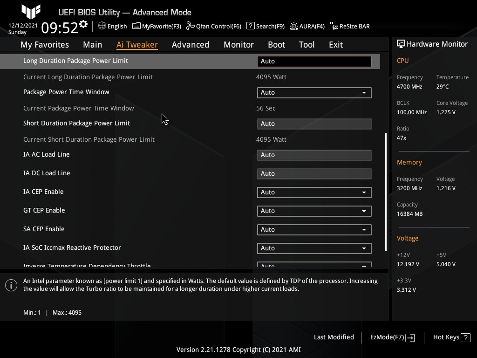This screenshot has height=358, width=477.
Task: Select IA SoC Iccmax Reactive Protector label
Action: point(72,248)
